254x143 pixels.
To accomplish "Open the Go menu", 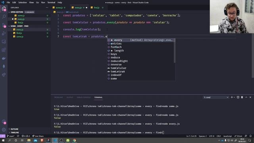I will pos(37,2).
